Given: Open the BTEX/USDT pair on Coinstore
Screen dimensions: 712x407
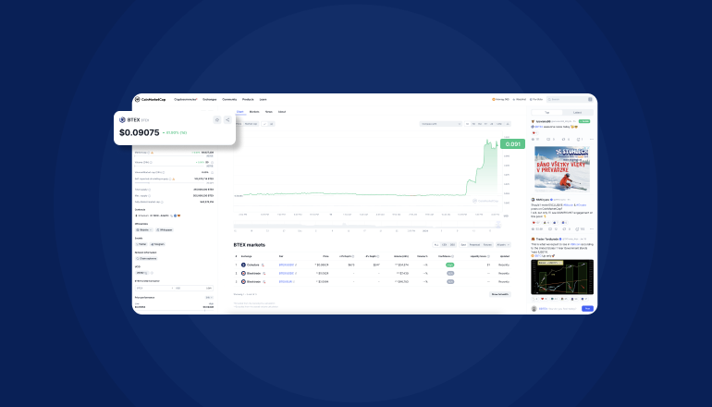Looking at the screenshot, I should click(x=288, y=265).
